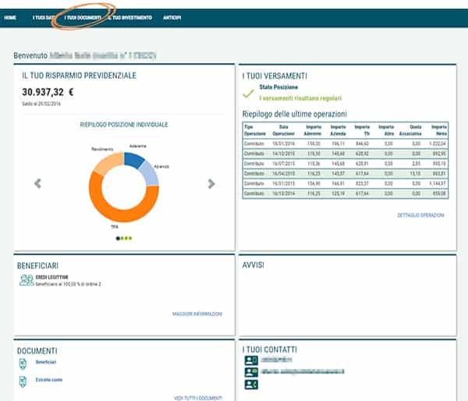The image size is (468, 401).
Task: Open the HOME menu item
Action: 11,16
